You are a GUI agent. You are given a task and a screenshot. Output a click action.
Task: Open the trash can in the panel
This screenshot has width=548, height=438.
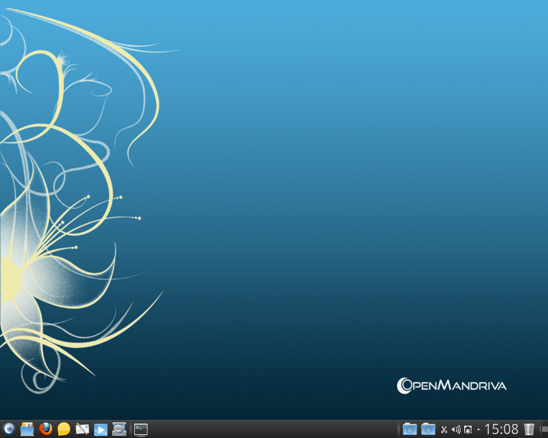click(x=529, y=429)
